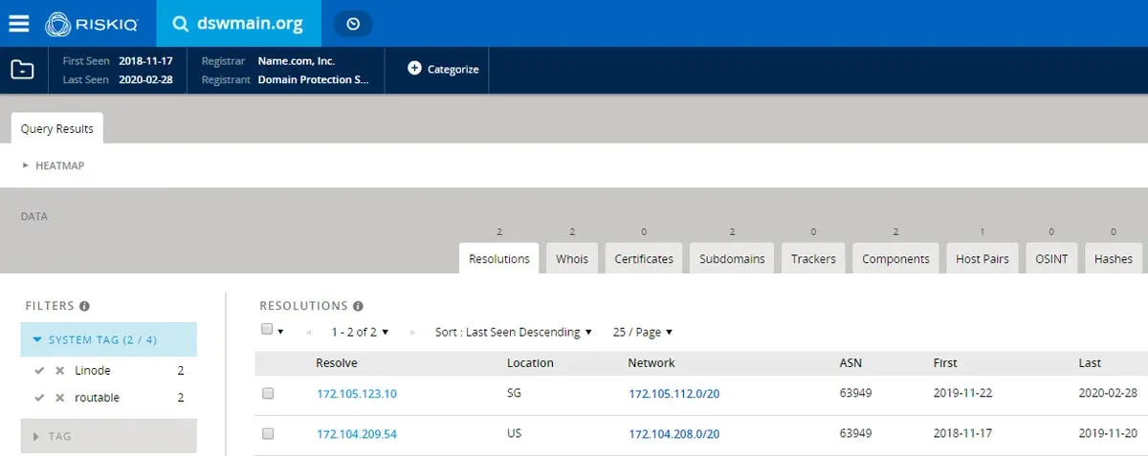Click the Categorize plus icon

414,69
